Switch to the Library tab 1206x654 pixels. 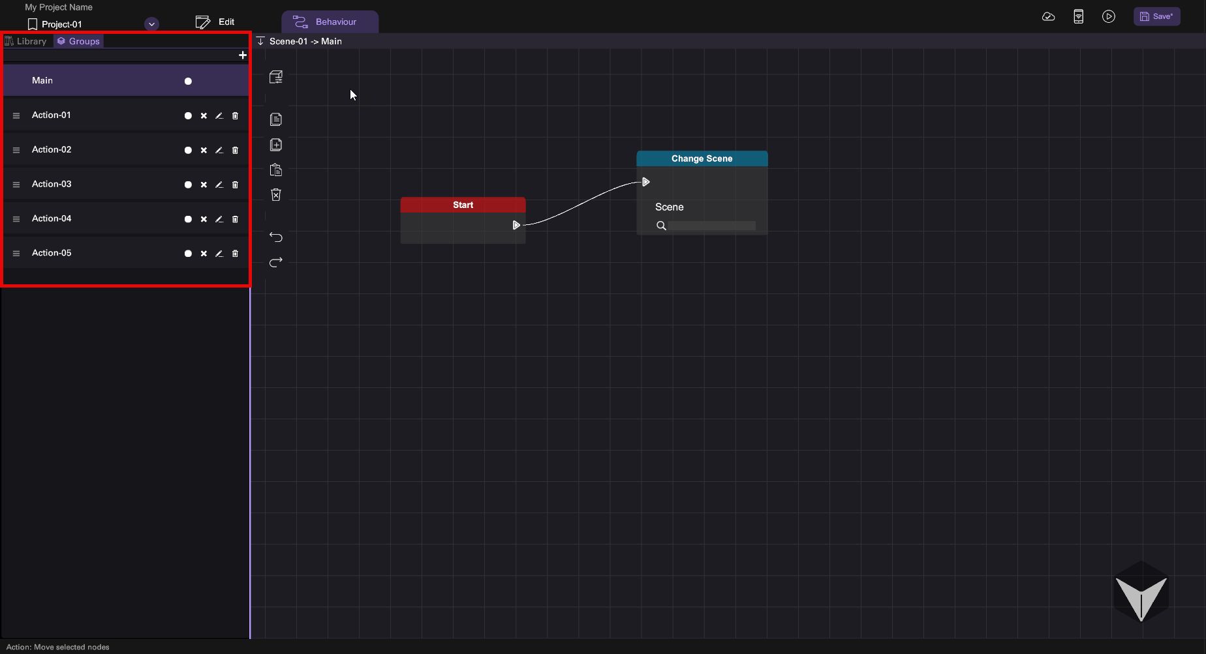coord(26,41)
